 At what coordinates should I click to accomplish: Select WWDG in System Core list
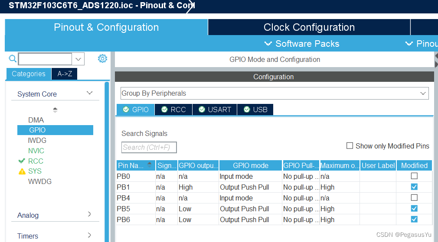coord(39,181)
